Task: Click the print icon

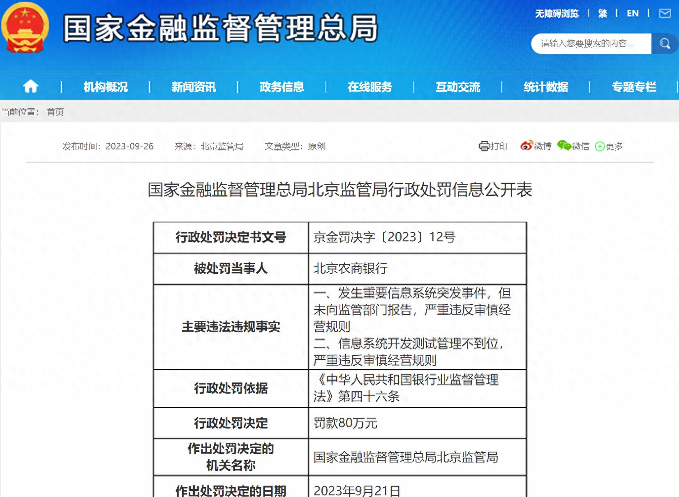Action: 484,146
